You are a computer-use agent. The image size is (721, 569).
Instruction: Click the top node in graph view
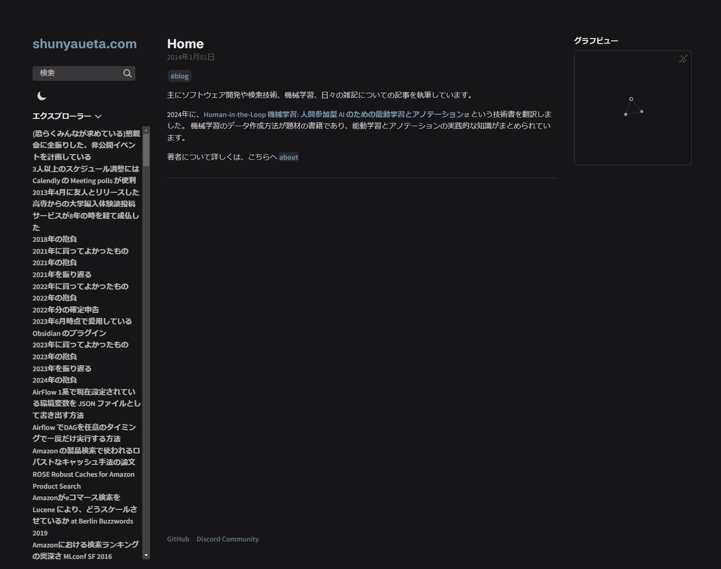pyautogui.click(x=631, y=99)
